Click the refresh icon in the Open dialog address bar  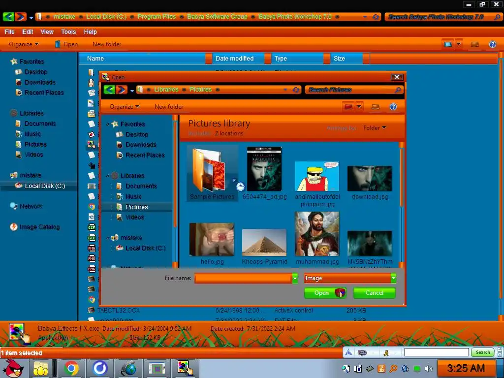pyautogui.click(x=296, y=90)
